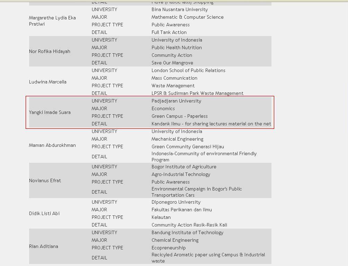The height and width of the screenshot is (266, 348).
Task: Click on Ludwina Marcella's name
Action: tap(48, 82)
